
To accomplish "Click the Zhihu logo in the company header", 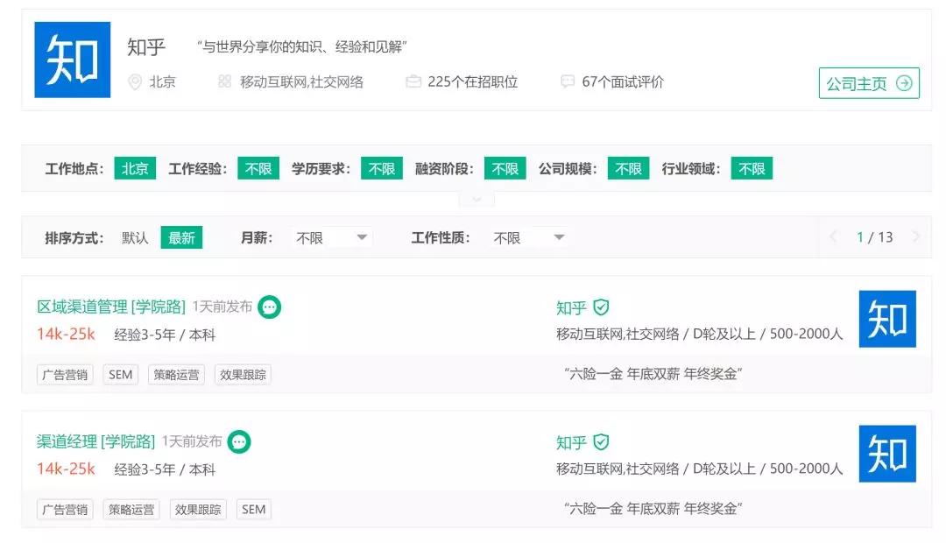I will 72,60.
